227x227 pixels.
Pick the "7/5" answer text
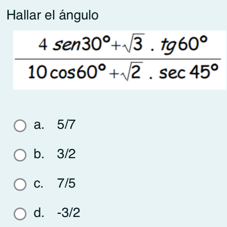(x=66, y=183)
